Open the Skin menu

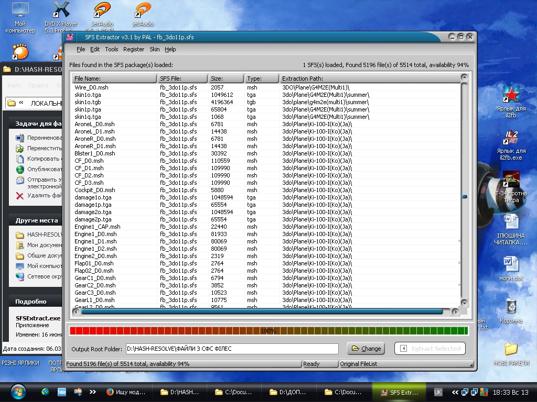tap(155, 49)
